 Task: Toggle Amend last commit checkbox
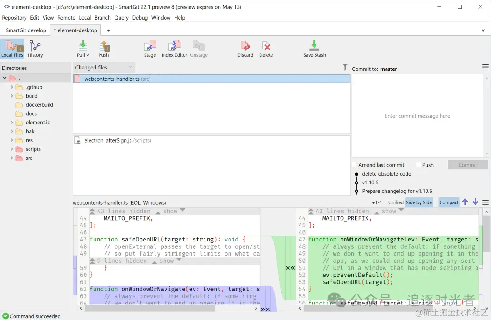(355, 165)
